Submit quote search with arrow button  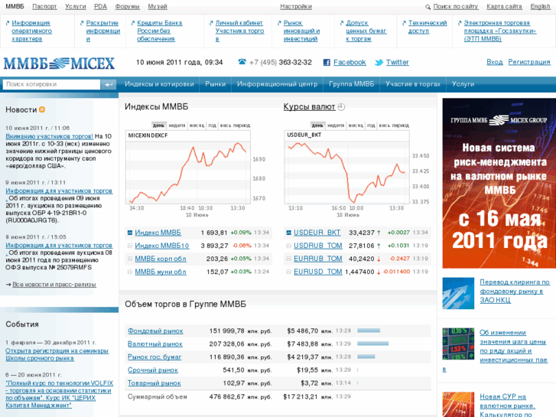click(x=109, y=84)
